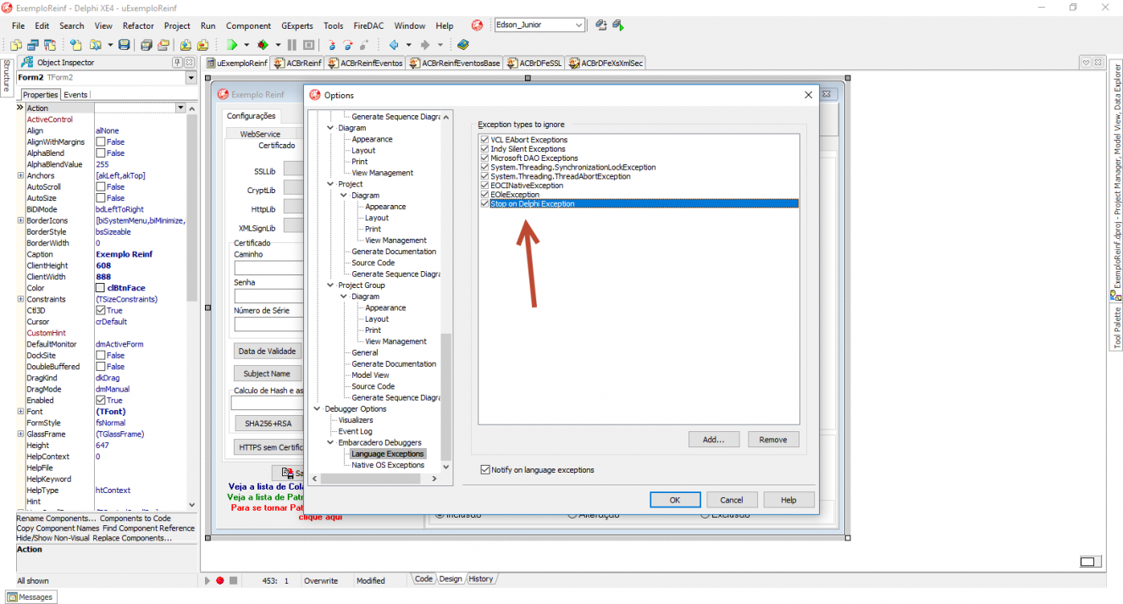1123x604 pixels.
Task: Toggle the Microsoft DAO Exceptions checkbox
Action: coord(484,158)
